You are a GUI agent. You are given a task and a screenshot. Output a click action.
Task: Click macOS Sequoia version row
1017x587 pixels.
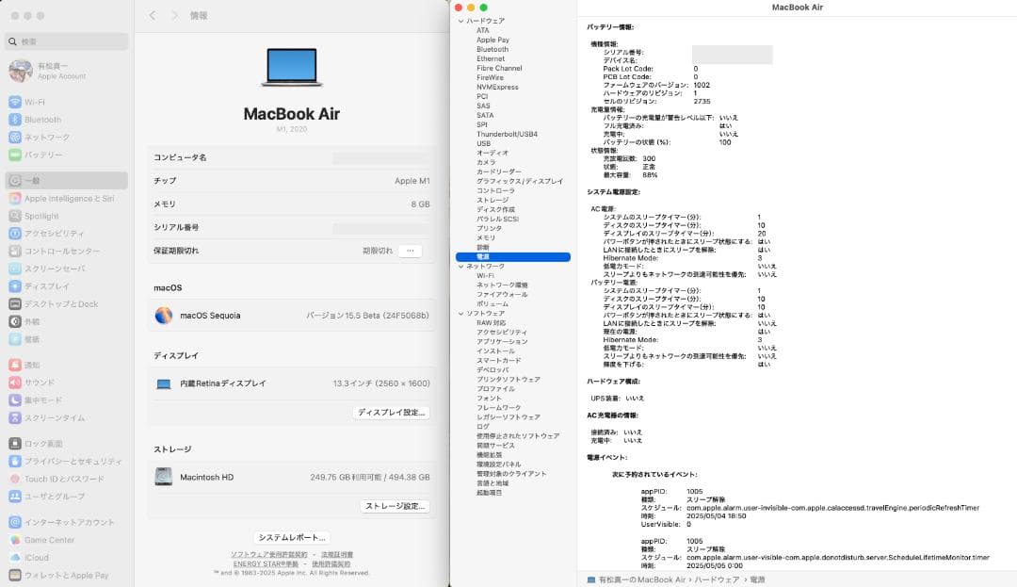[x=291, y=316]
